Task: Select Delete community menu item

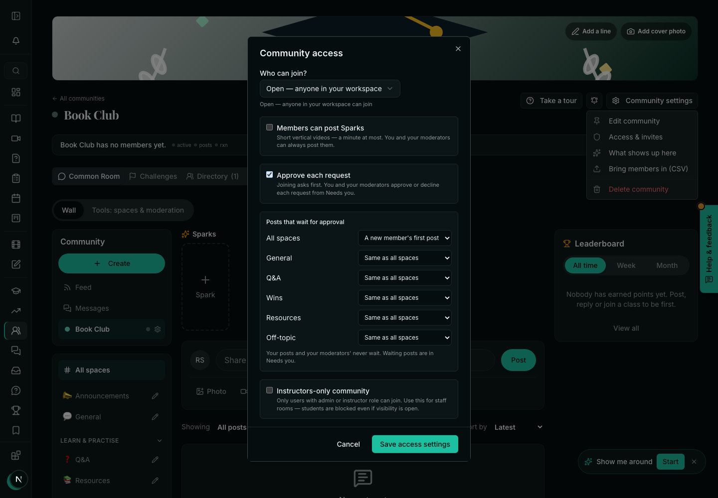Action: tap(642, 189)
